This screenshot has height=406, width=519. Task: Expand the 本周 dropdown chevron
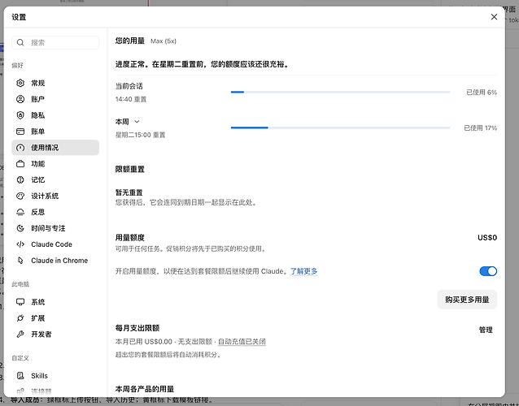point(137,122)
